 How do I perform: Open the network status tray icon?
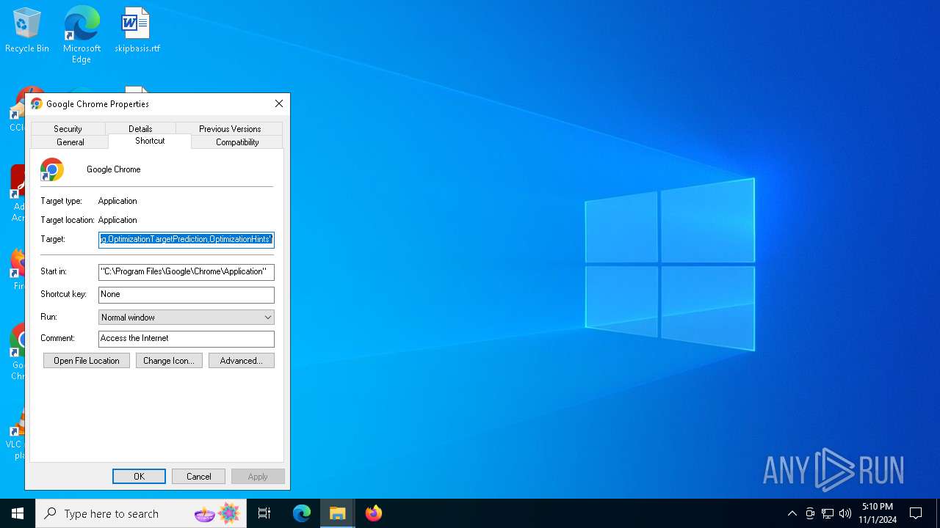tap(828, 513)
